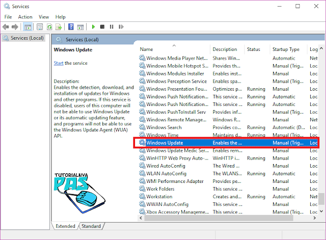Click gear icon of Windows Modules Installer
The width and height of the screenshot is (326, 240).
[142, 73]
